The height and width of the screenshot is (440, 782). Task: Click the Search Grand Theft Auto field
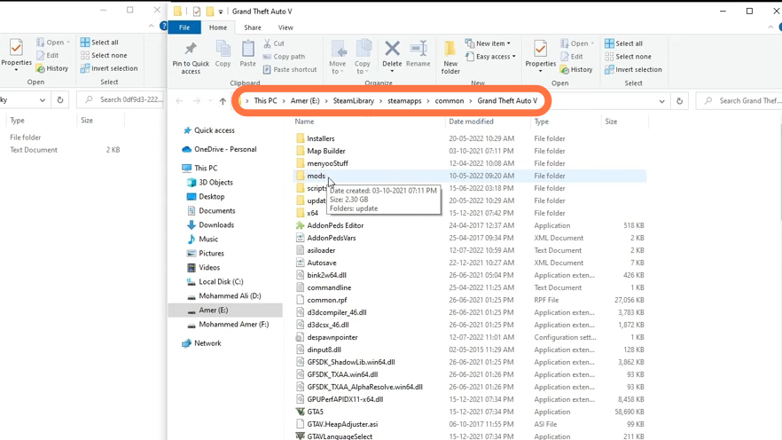coord(740,101)
